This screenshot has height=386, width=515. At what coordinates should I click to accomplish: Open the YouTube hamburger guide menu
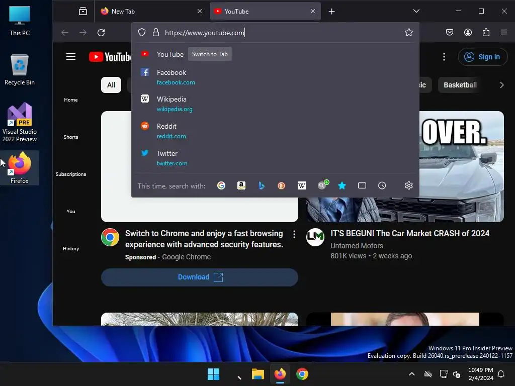coord(71,57)
